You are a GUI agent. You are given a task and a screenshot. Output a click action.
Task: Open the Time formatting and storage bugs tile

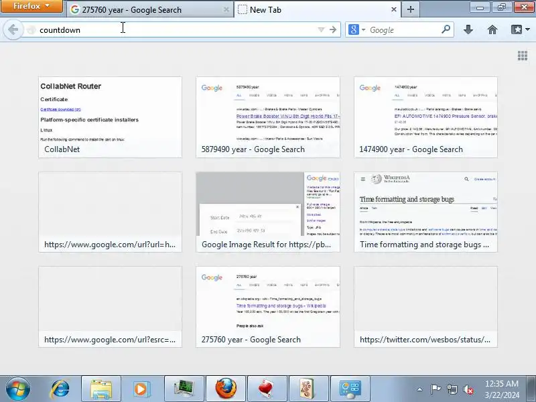point(425,212)
